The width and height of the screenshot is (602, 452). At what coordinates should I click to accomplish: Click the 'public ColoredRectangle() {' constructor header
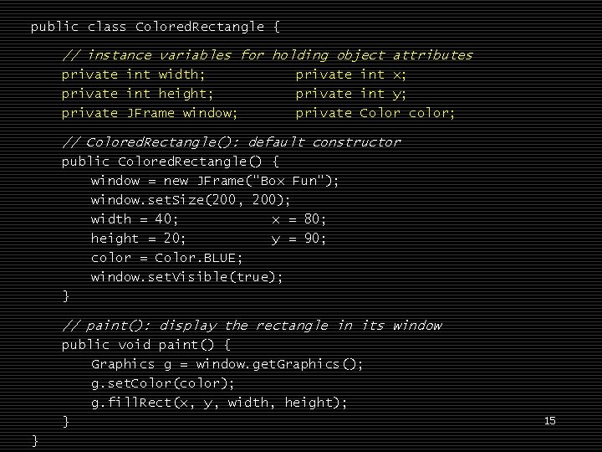[171, 162]
